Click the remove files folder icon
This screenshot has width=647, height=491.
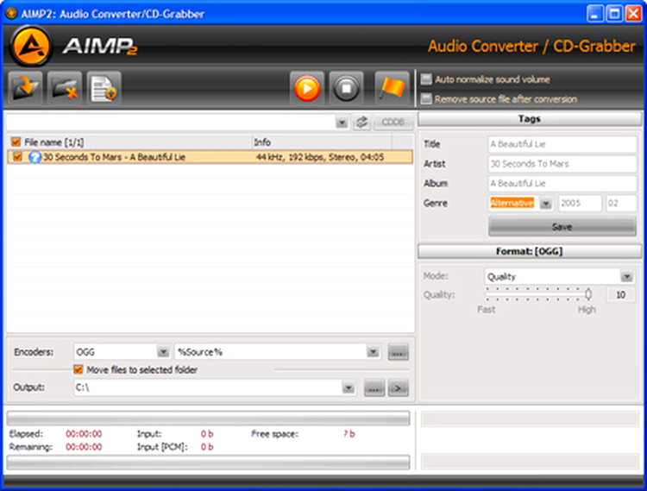coord(65,88)
